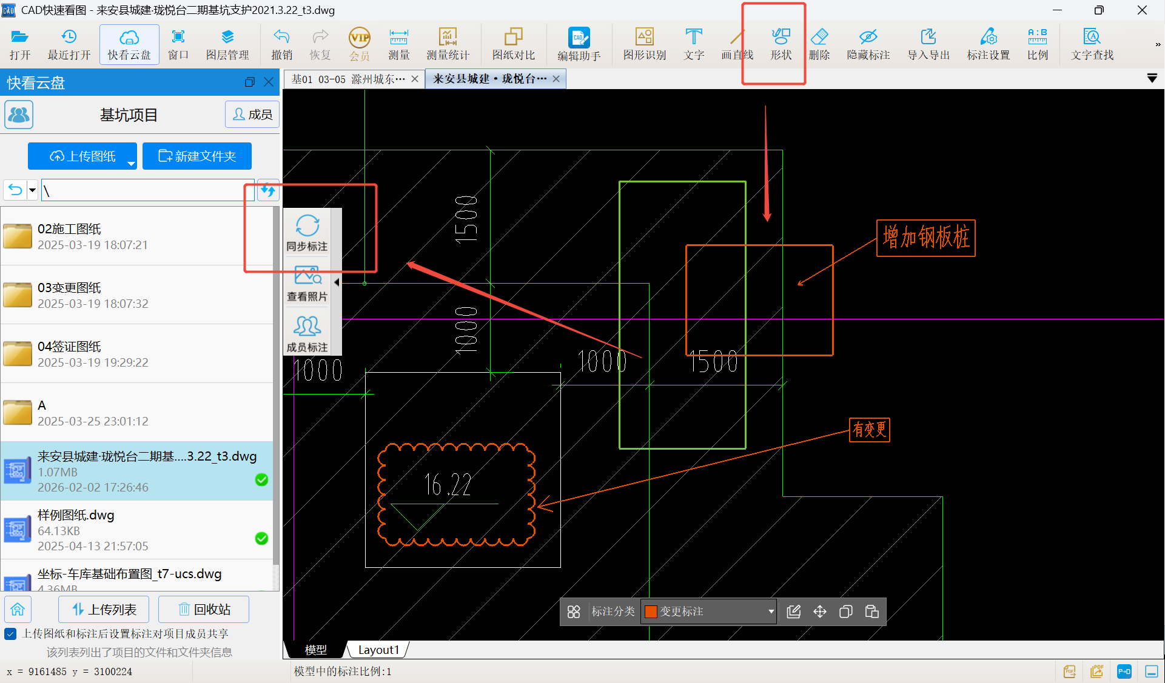Open the 图层管理 layer manager tool
This screenshot has width=1165, height=683.
[227, 44]
